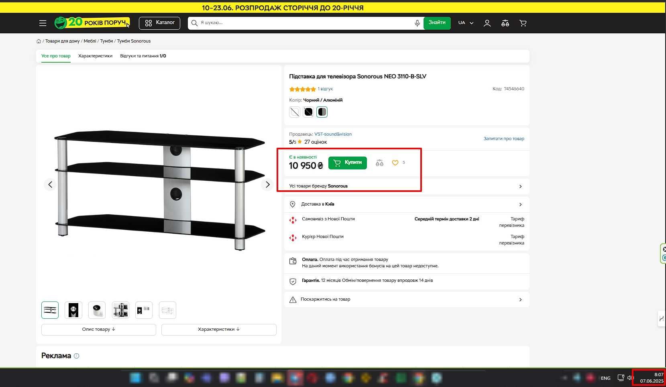Show next product image
666x387 pixels.
coord(267,185)
